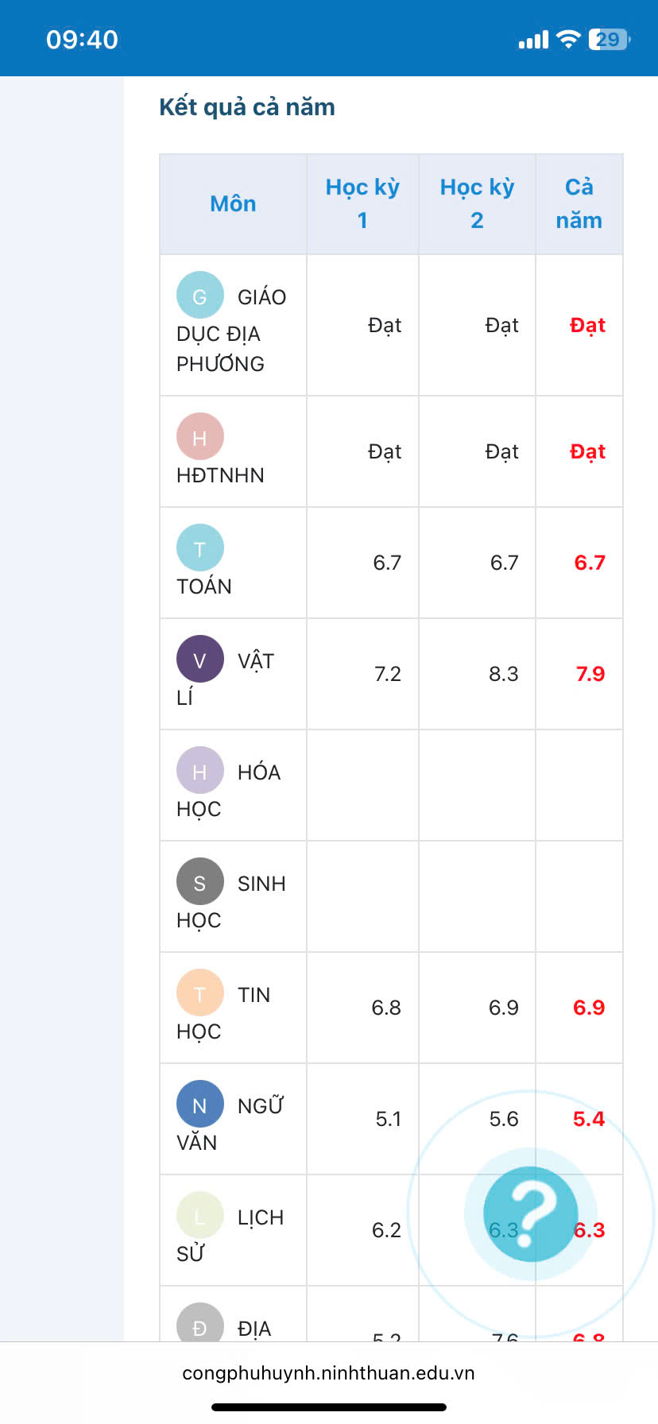Tap the L avatar for Lịch sử

click(x=200, y=1215)
